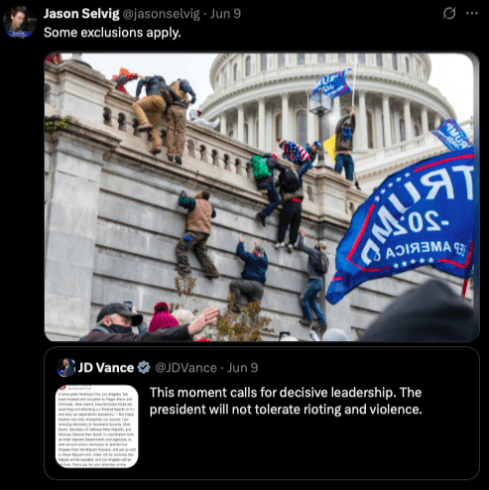Open the Jun 9 timestamp on Jason's post
489x490 pixels.
click(225, 14)
